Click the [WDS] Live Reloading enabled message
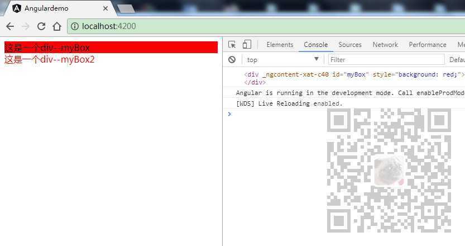This screenshot has width=465, height=246. (x=289, y=103)
